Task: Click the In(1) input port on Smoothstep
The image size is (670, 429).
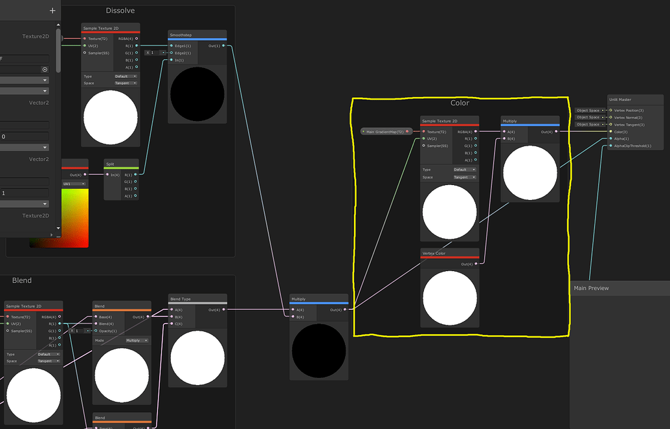Action: pos(172,60)
